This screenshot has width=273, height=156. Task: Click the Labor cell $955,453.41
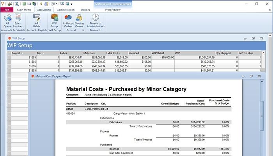click(71, 57)
